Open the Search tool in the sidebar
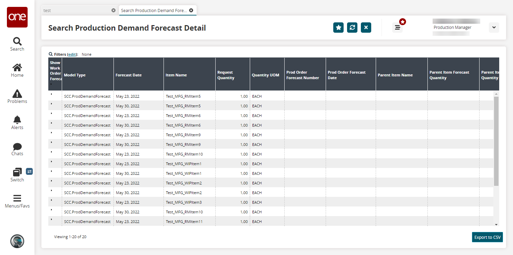This screenshot has width=513, height=255. (17, 44)
